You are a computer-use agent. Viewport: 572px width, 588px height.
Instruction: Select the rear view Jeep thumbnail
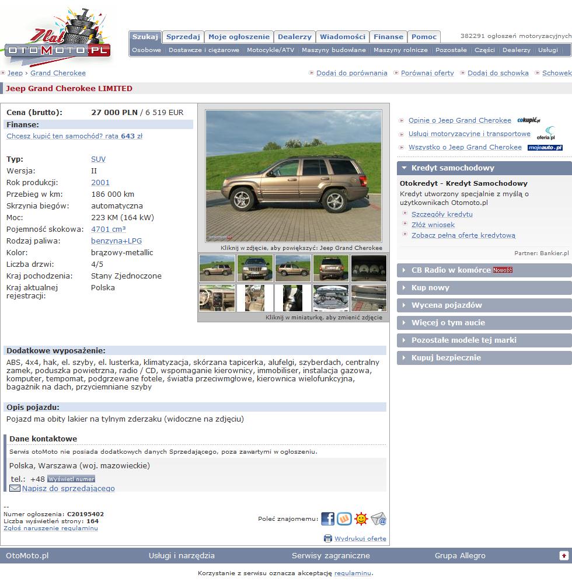(x=330, y=268)
